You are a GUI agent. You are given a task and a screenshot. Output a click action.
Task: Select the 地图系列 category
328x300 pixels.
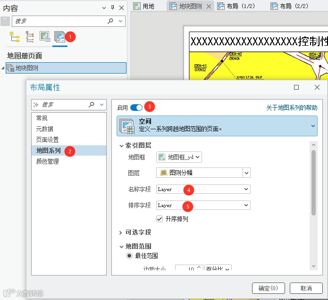(69, 150)
